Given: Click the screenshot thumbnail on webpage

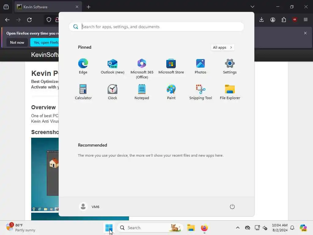Looking at the screenshot, I should [45, 174].
